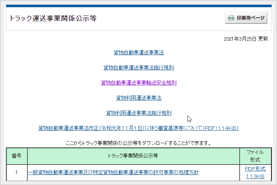Image resolution: width=277 pixels, height=185 pixels.
Task: Click the 印刷用ページ print button
Action: click(246, 18)
